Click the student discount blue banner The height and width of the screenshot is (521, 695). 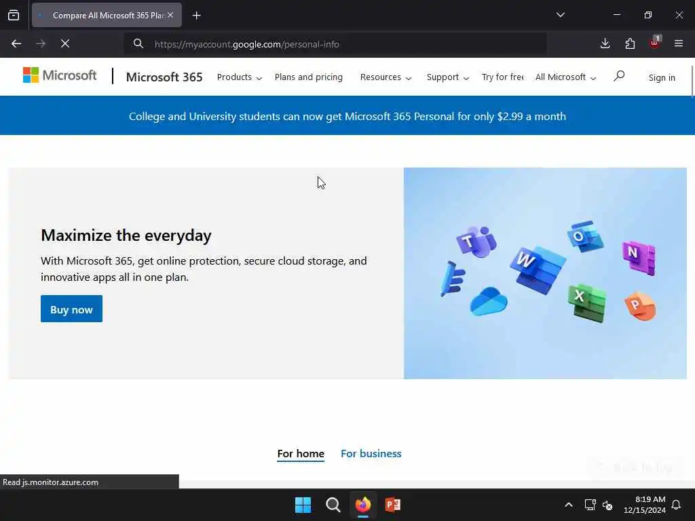[x=347, y=115]
